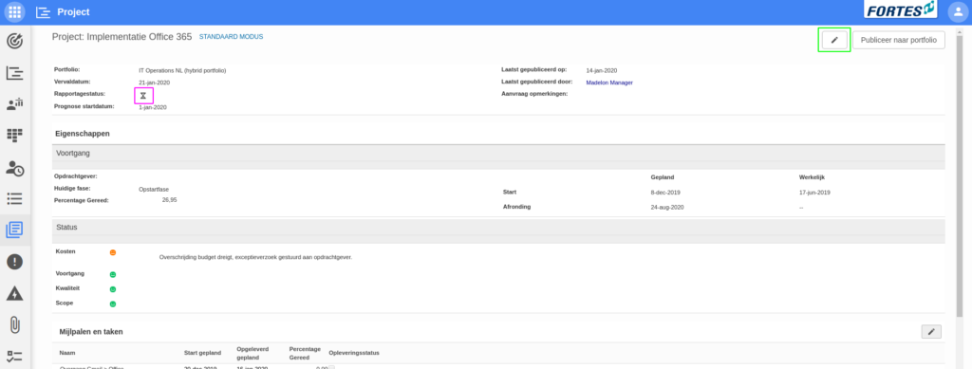The image size is (972, 369).
Task: Click the Start gepland column header
Action: [203, 353]
